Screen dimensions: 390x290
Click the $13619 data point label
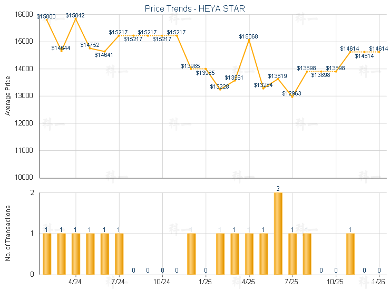click(277, 76)
